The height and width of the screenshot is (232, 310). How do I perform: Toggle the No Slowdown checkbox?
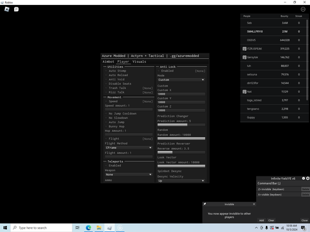coord(106,118)
